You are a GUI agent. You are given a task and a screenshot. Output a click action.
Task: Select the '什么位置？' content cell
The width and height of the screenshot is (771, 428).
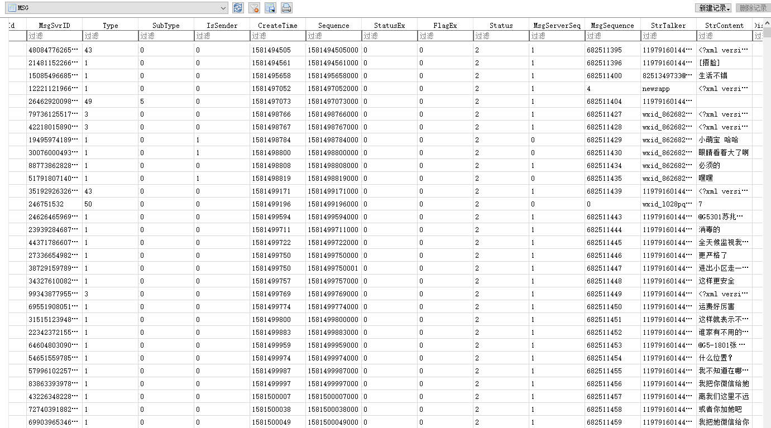coord(725,358)
